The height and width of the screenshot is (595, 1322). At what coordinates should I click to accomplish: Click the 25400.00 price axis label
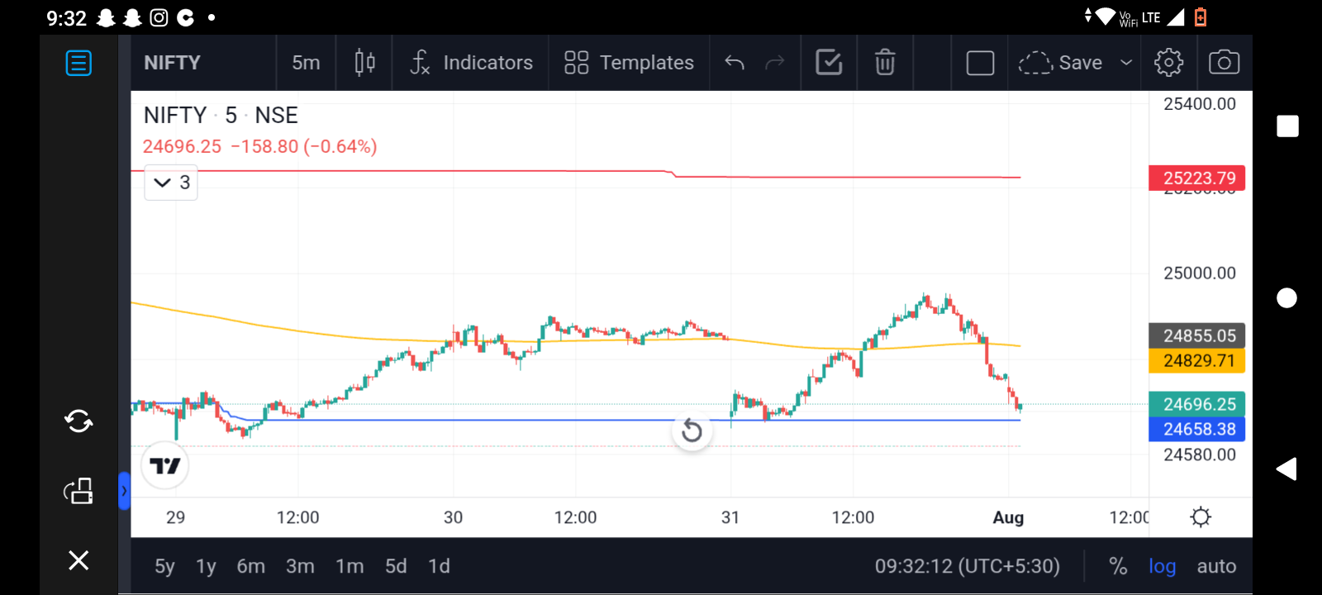click(1200, 104)
